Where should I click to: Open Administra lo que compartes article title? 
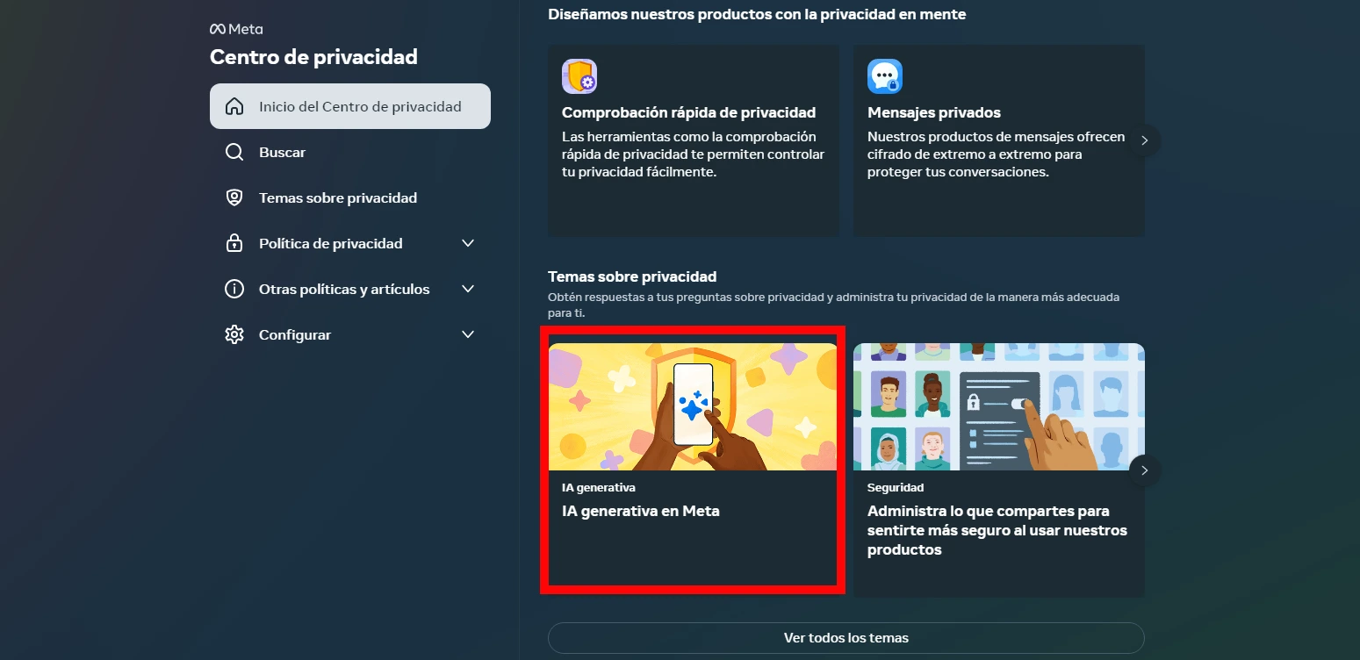pos(997,530)
